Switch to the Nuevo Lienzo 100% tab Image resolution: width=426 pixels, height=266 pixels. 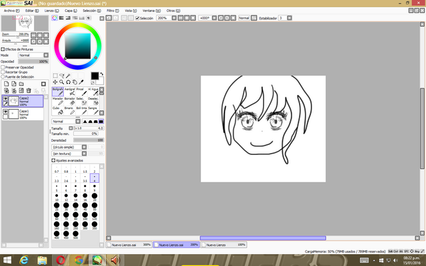point(224,245)
